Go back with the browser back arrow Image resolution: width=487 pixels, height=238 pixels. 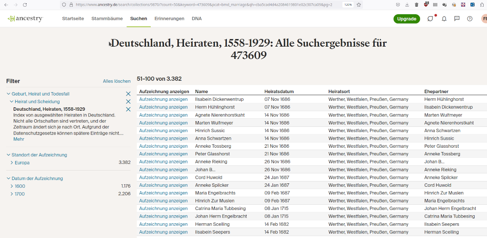(x=7, y=5)
